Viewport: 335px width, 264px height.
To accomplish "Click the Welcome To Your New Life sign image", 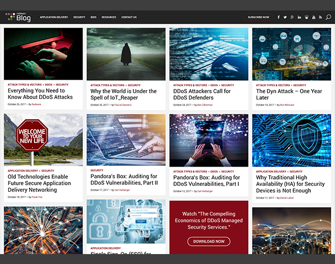I will (43, 140).
